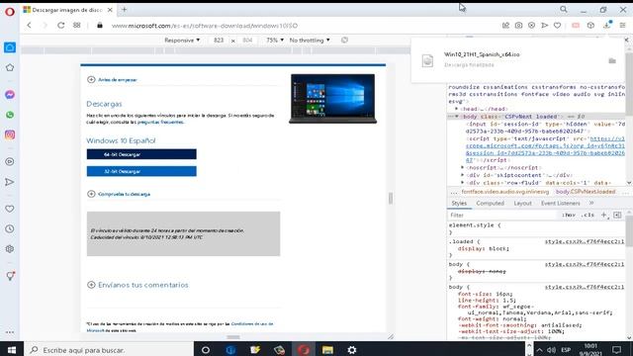Screen dimensions: 633x356
Task: Switch to Layout tab
Action: (522, 203)
